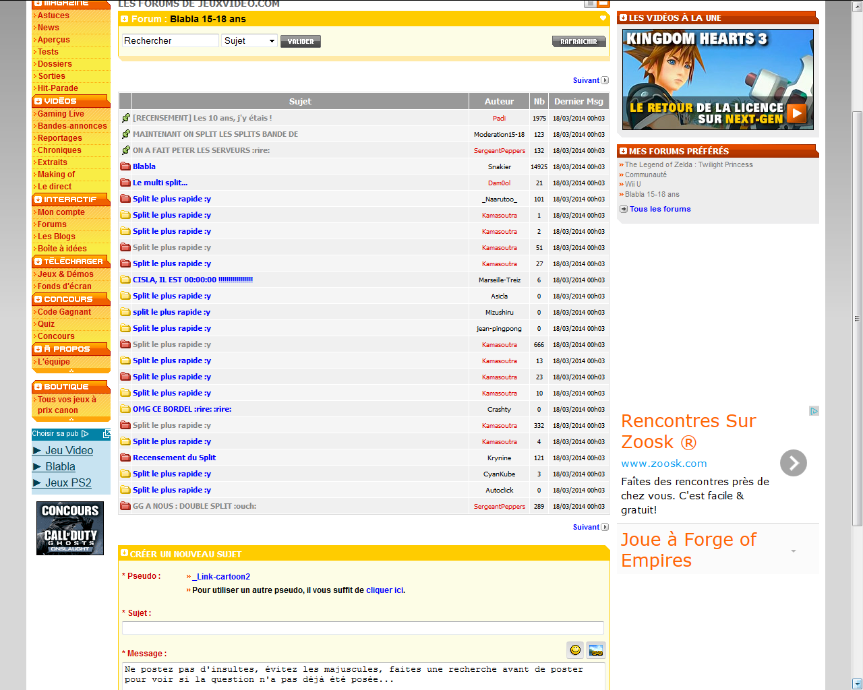Collapse the Boutique panel arrow below prix canon
Image resolution: width=863 pixels, height=690 pixels.
coord(71,419)
